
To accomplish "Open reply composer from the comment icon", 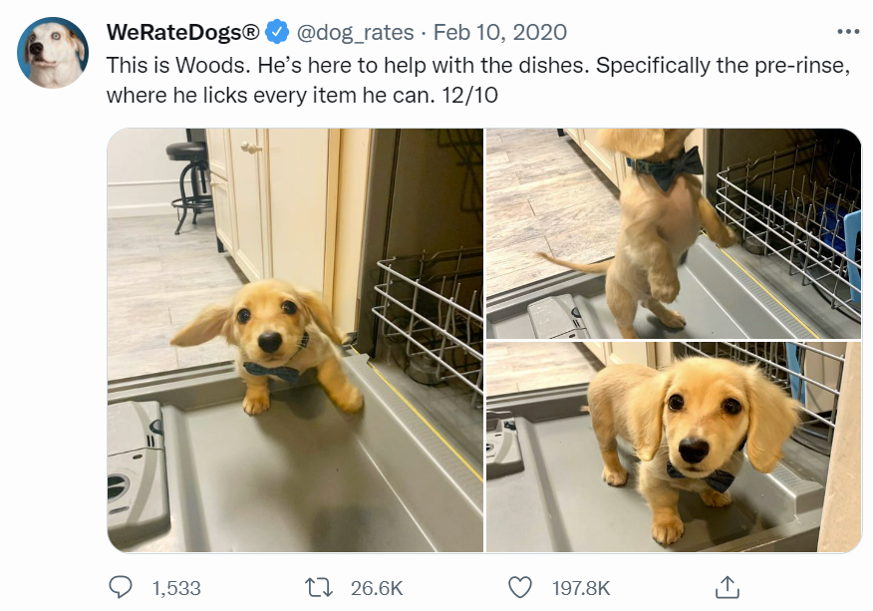I will coord(121,588).
